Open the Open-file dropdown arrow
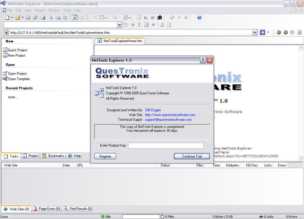Viewport: 304px width, 219px height. tap(22, 18)
